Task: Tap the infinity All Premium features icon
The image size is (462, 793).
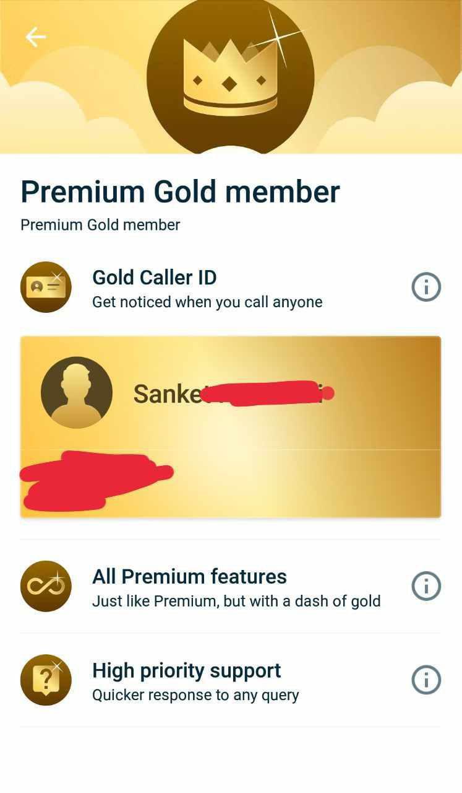Action: pos(46,586)
